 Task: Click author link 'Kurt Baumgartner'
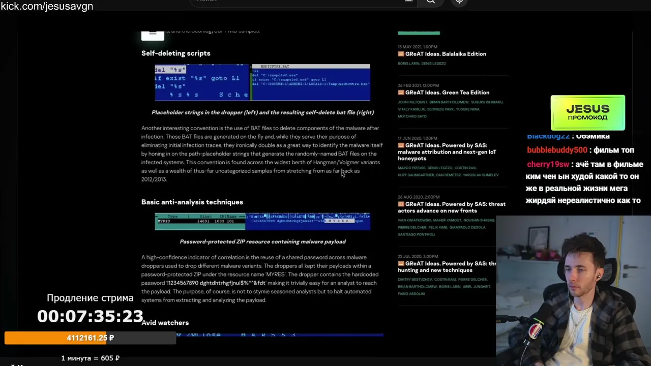click(415, 175)
